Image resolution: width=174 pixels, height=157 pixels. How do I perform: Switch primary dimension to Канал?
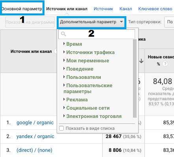(126, 9)
